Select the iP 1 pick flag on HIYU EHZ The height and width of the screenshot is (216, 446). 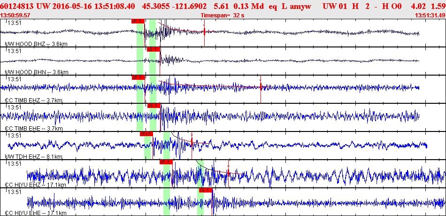[x=166, y=162]
